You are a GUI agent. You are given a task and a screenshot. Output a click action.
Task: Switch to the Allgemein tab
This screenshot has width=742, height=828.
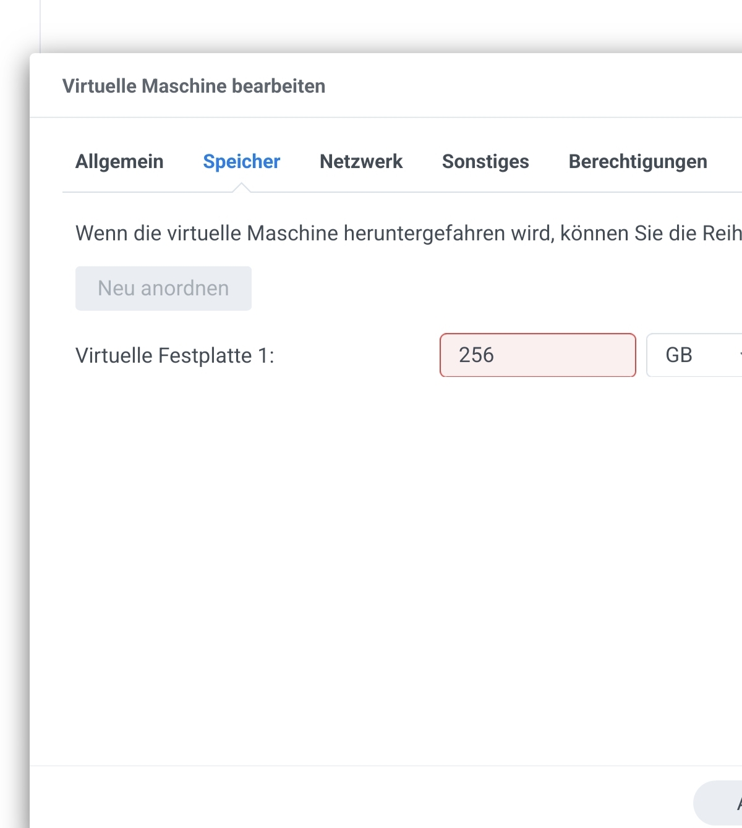119,162
